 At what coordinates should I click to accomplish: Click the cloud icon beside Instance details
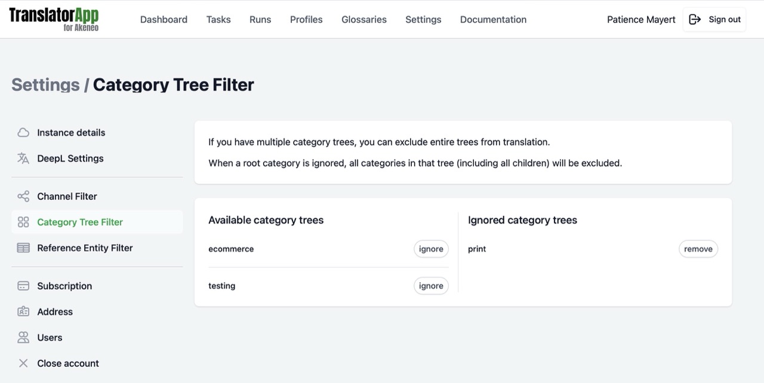click(x=23, y=132)
